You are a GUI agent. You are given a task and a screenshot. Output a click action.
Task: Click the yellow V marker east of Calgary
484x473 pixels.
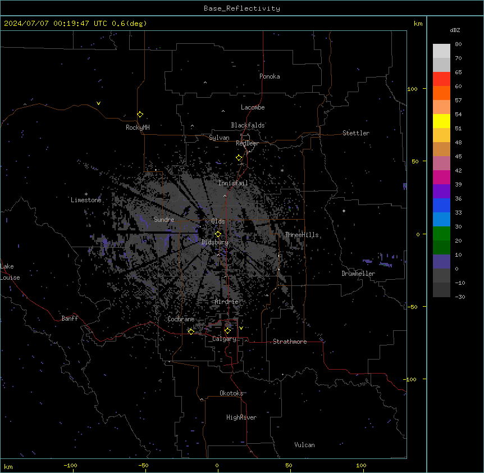[x=241, y=328]
